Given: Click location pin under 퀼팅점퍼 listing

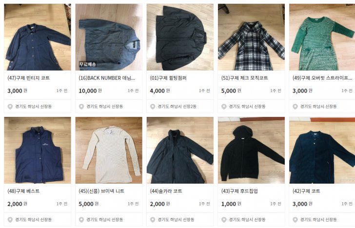Looking at the screenshot, I should click(x=153, y=107).
